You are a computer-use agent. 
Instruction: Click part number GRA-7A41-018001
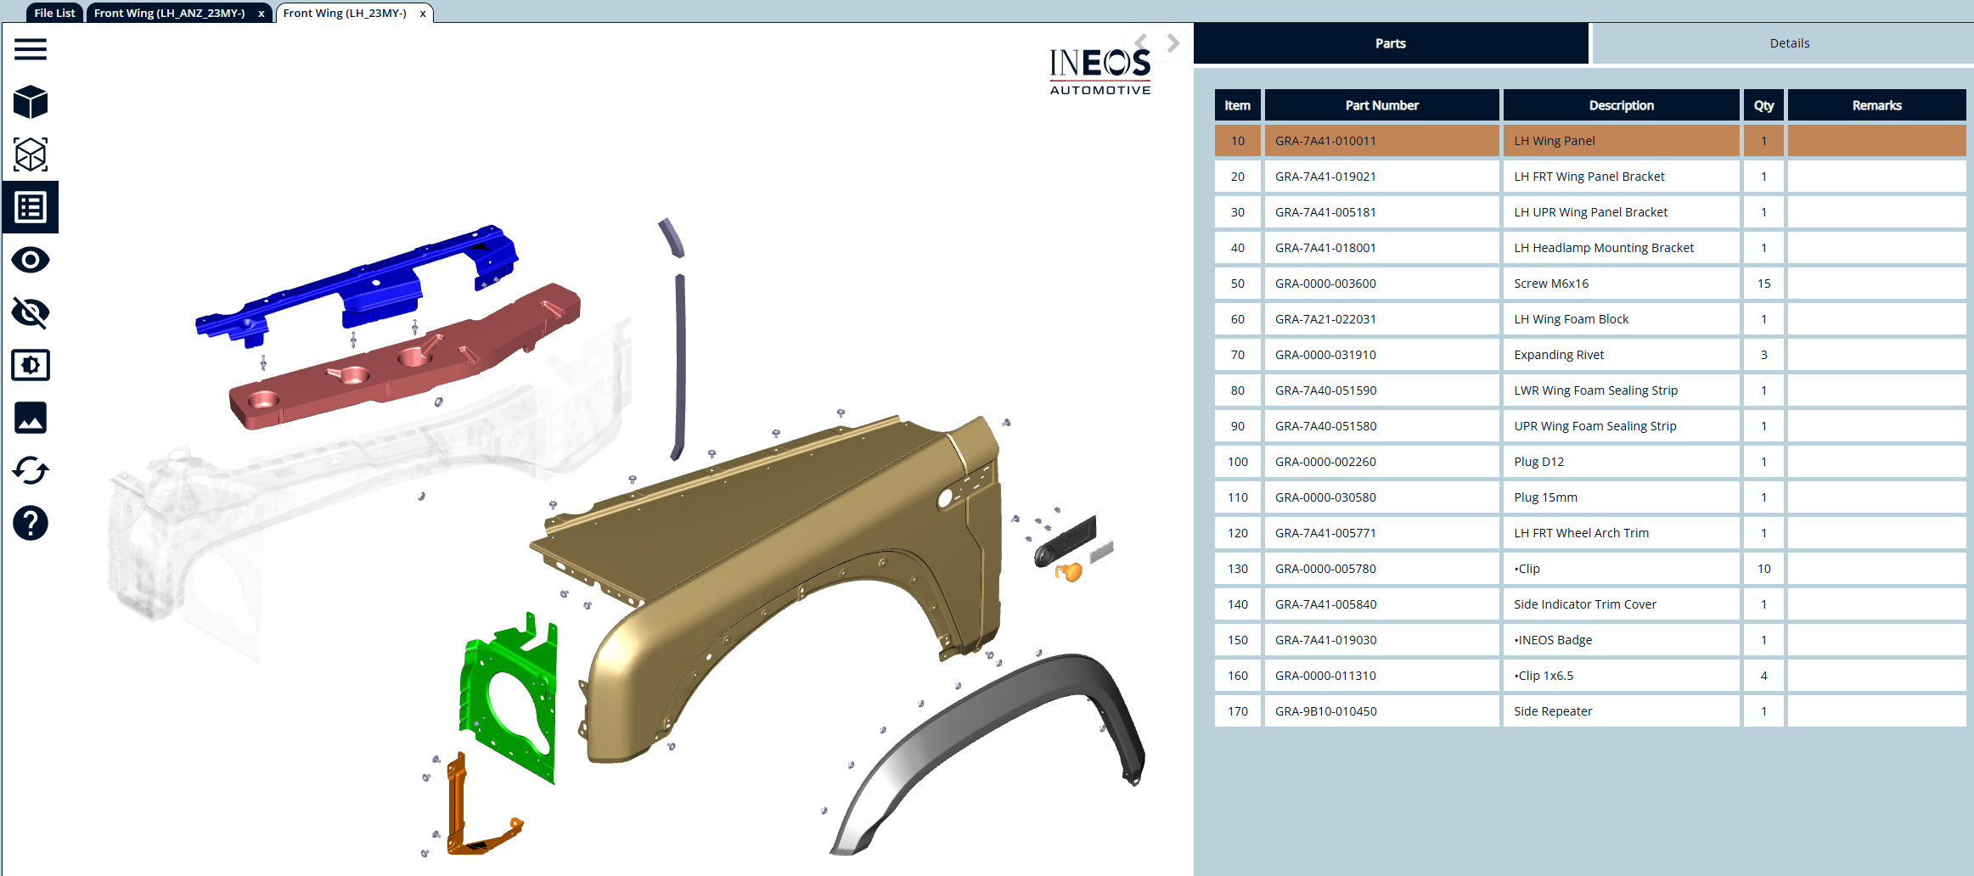pos(1325,248)
